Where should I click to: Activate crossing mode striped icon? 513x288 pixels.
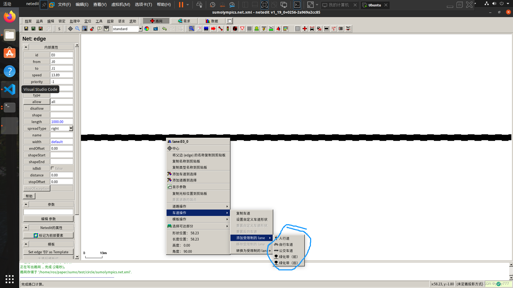[x=249, y=29]
